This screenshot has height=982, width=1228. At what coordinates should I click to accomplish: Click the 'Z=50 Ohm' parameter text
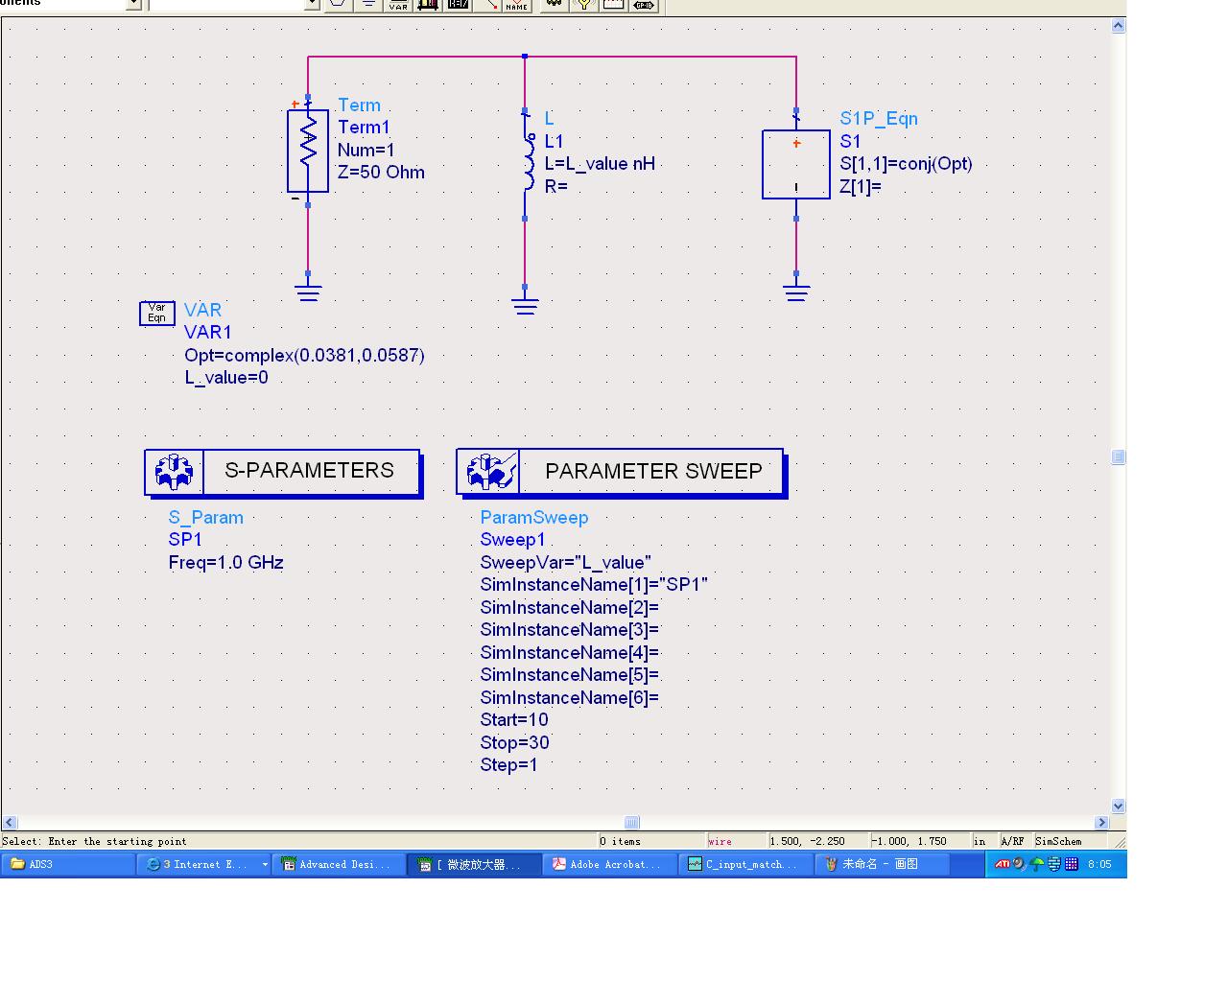pos(381,173)
